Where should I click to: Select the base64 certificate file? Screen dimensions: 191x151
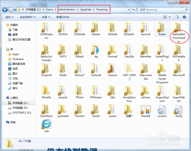[x=146, y=111]
